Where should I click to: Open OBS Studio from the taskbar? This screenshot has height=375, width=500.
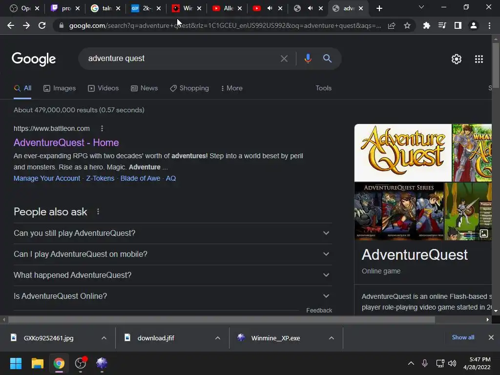coord(81,363)
